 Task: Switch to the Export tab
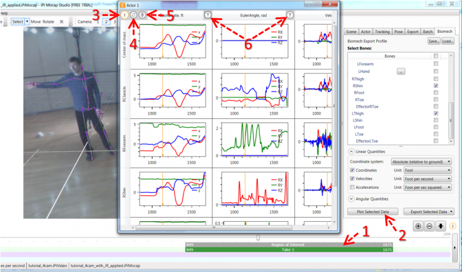coord(412,32)
